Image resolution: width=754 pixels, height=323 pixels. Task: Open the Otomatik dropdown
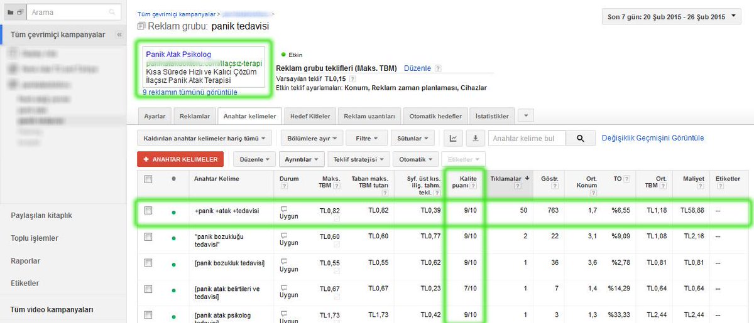click(415, 159)
